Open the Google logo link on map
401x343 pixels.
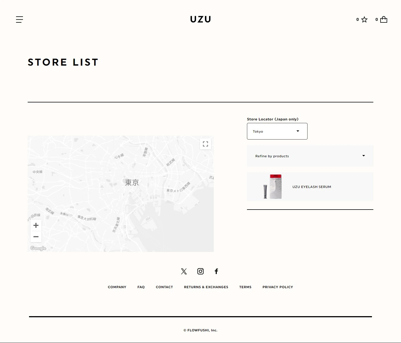pyautogui.click(x=38, y=248)
